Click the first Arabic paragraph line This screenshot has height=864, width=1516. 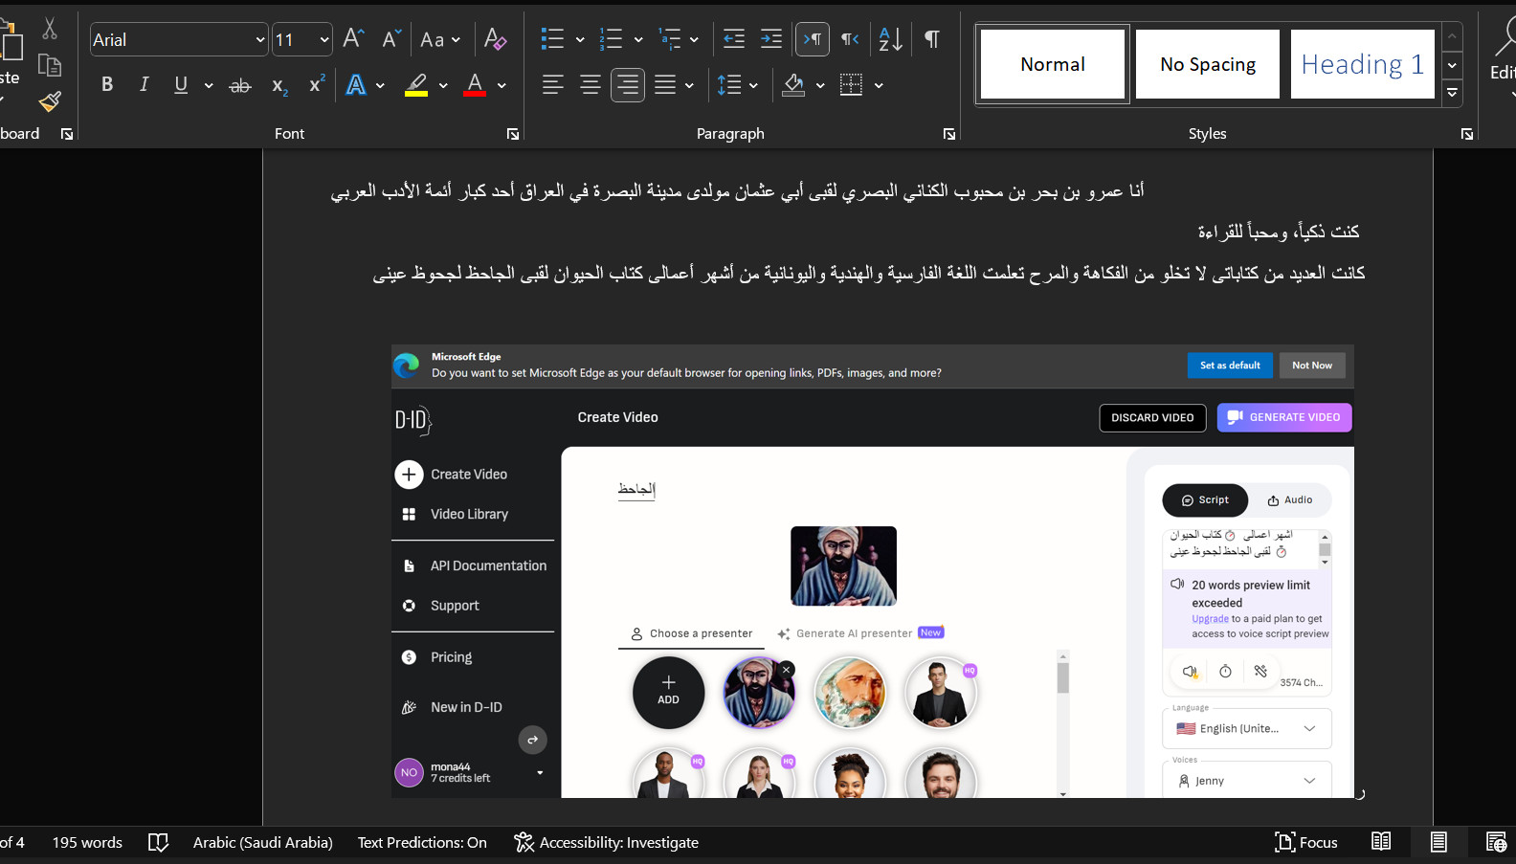(x=737, y=191)
